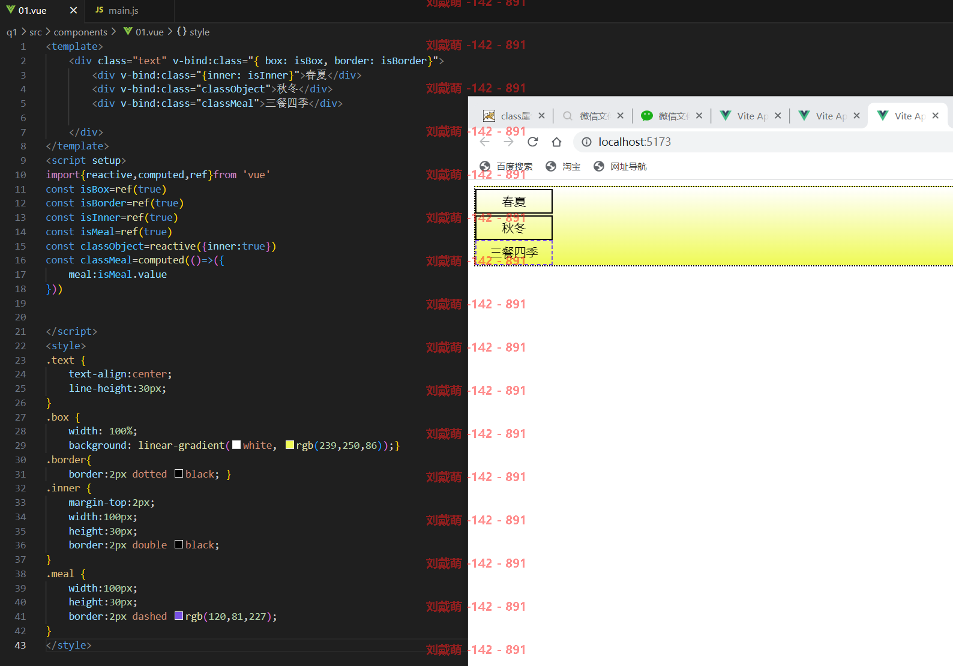Viewport: 953px width, 666px height.
Task: Click the components breadcrumb folder
Action: tap(80, 32)
